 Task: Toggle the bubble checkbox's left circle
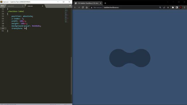pyautogui.click(x=118, y=58)
